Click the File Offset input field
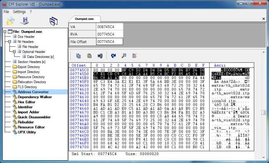Image resolution: width=269 pixels, height=163 pixels. point(109,42)
